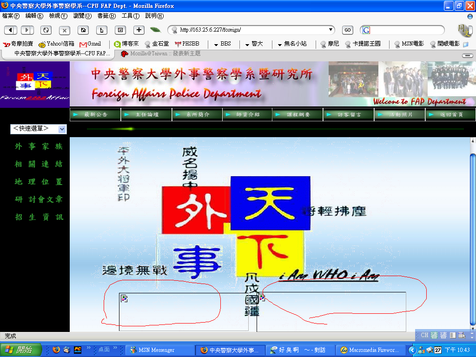476x357 pixels.
Task: Open the address bar history dropdown arrow
Action: [x=331, y=30]
